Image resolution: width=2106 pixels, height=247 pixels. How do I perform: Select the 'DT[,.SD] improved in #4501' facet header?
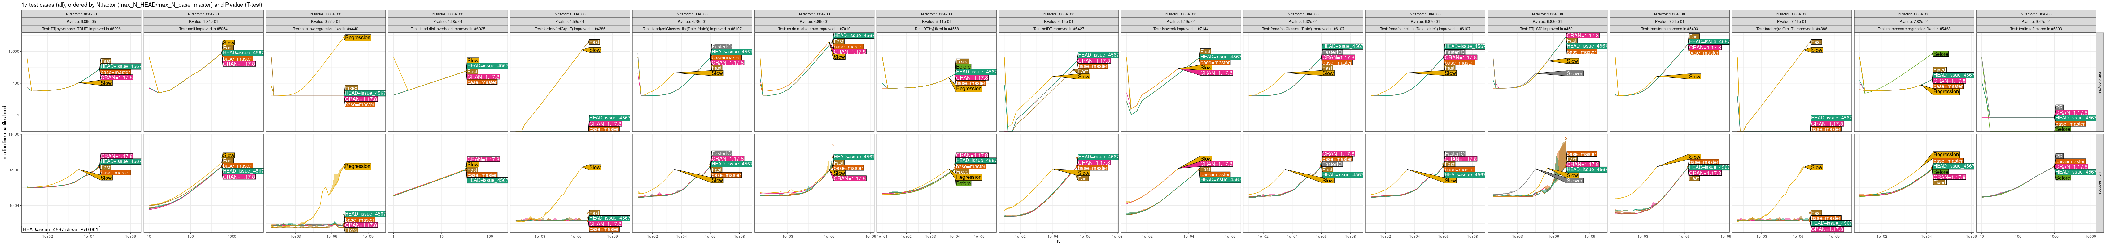pos(1547,28)
